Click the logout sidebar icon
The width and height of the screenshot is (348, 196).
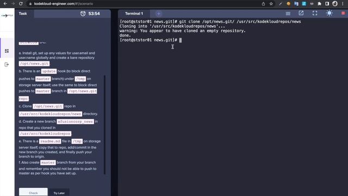tap(7, 64)
